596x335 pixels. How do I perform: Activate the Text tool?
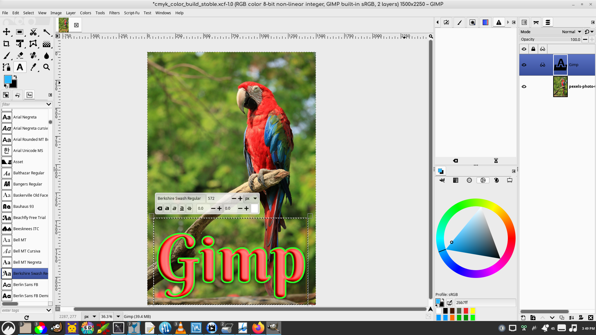[20, 67]
